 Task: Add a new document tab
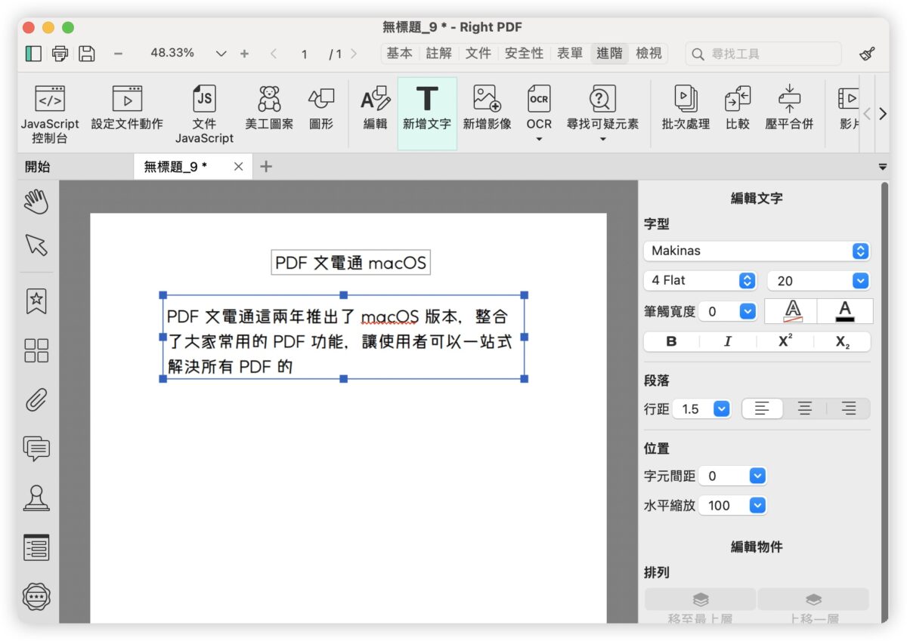[x=266, y=167]
